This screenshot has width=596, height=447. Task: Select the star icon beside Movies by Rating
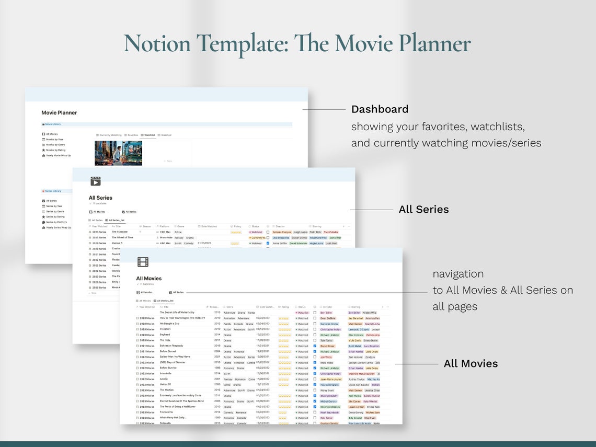point(44,150)
